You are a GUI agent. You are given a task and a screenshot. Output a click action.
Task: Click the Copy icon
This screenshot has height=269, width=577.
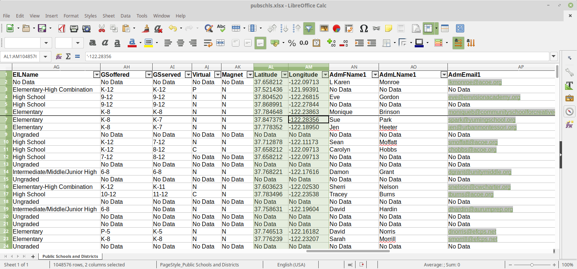pos(114,28)
